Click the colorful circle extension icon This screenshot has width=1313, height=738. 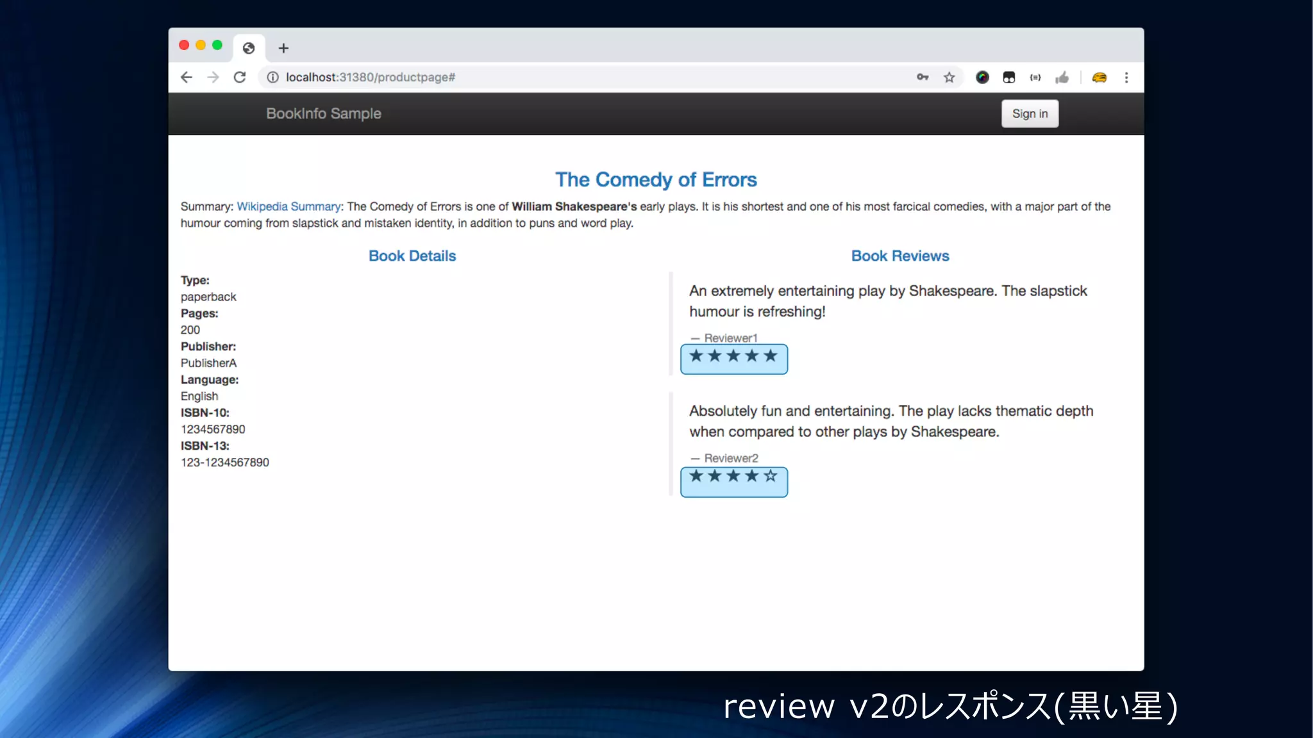[x=982, y=78]
